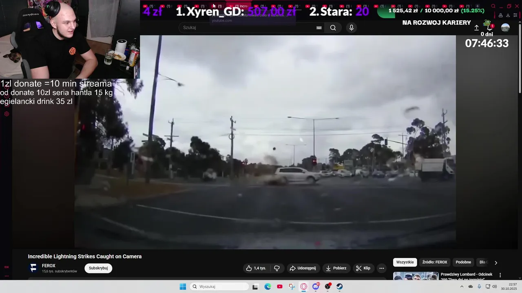Open the YouTube account avatar menu
The width and height of the screenshot is (522, 293).
coord(505,28)
